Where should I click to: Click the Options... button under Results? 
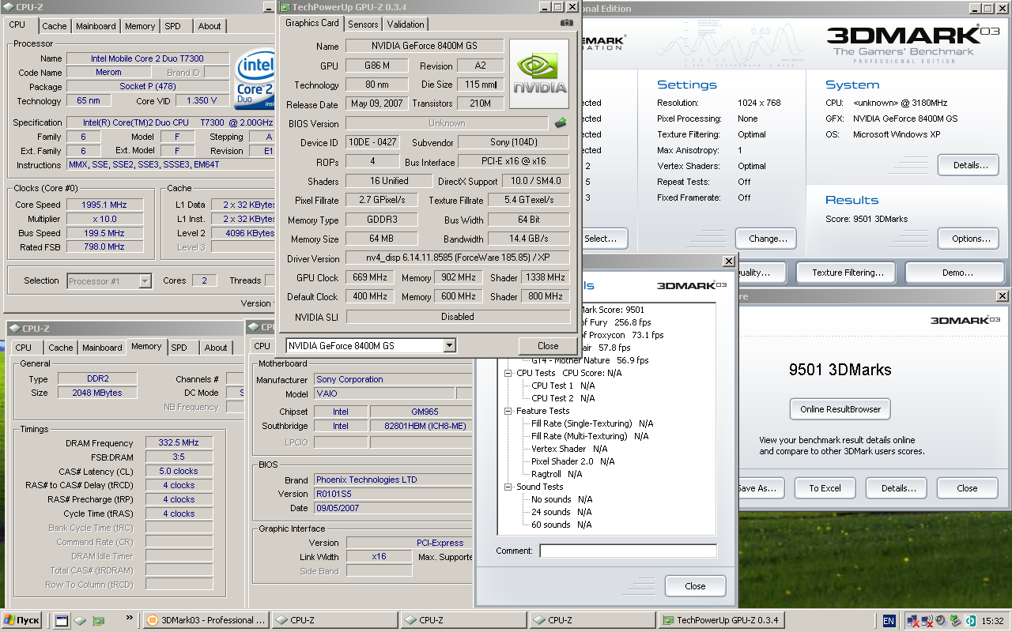pyautogui.click(x=970, y=239)
